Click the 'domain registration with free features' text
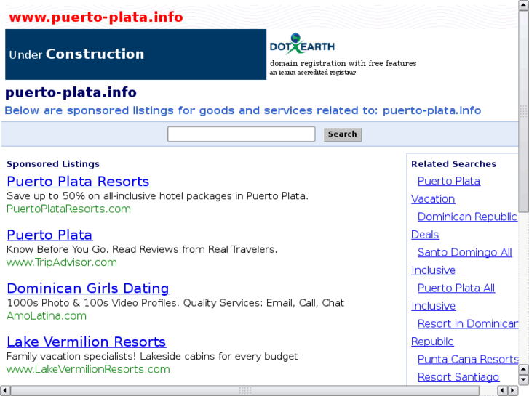 tap(343, 63)
